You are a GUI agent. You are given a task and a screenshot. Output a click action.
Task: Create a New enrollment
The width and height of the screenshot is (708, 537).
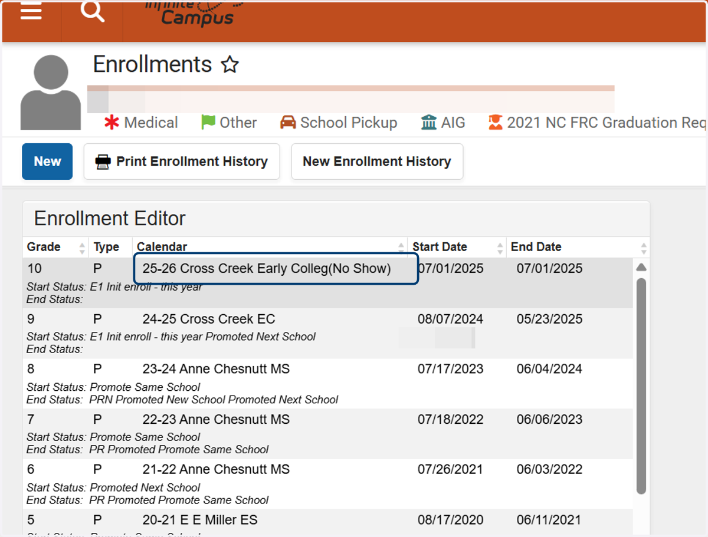click(x=47, y=162)
